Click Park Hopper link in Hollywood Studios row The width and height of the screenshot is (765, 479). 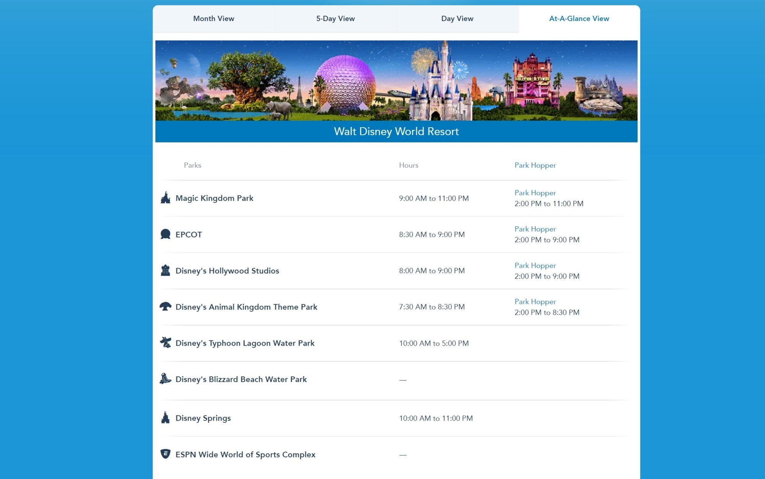coord(535,265)
